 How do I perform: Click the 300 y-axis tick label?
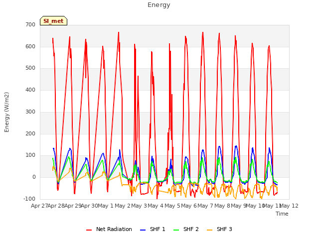coord(30,112)
